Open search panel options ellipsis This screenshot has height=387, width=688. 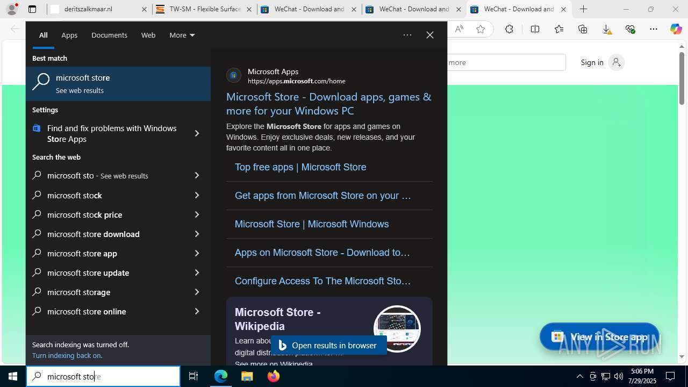[x=407, y=35]
